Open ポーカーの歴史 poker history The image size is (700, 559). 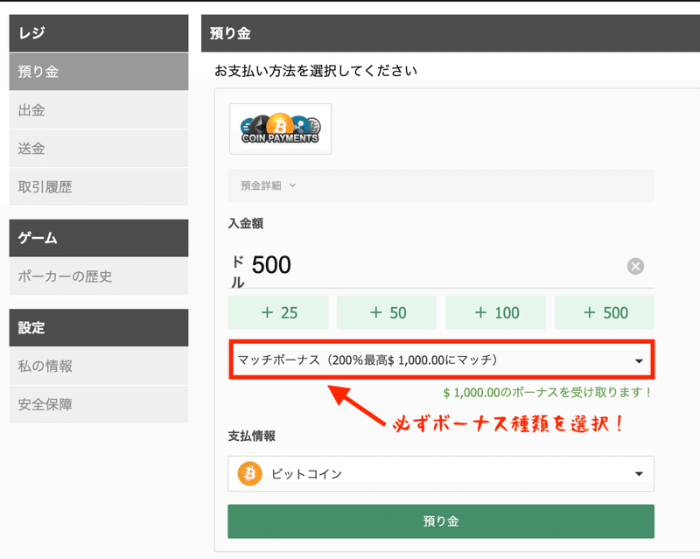(98, 276)
